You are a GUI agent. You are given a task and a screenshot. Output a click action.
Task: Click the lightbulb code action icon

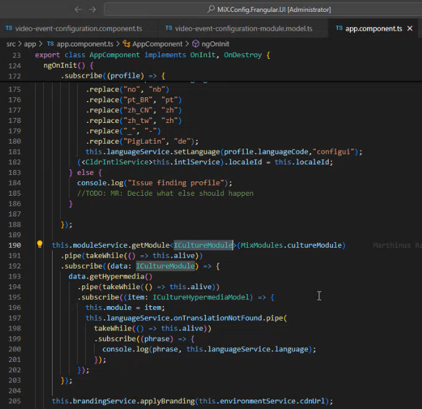tap(39, 245)
